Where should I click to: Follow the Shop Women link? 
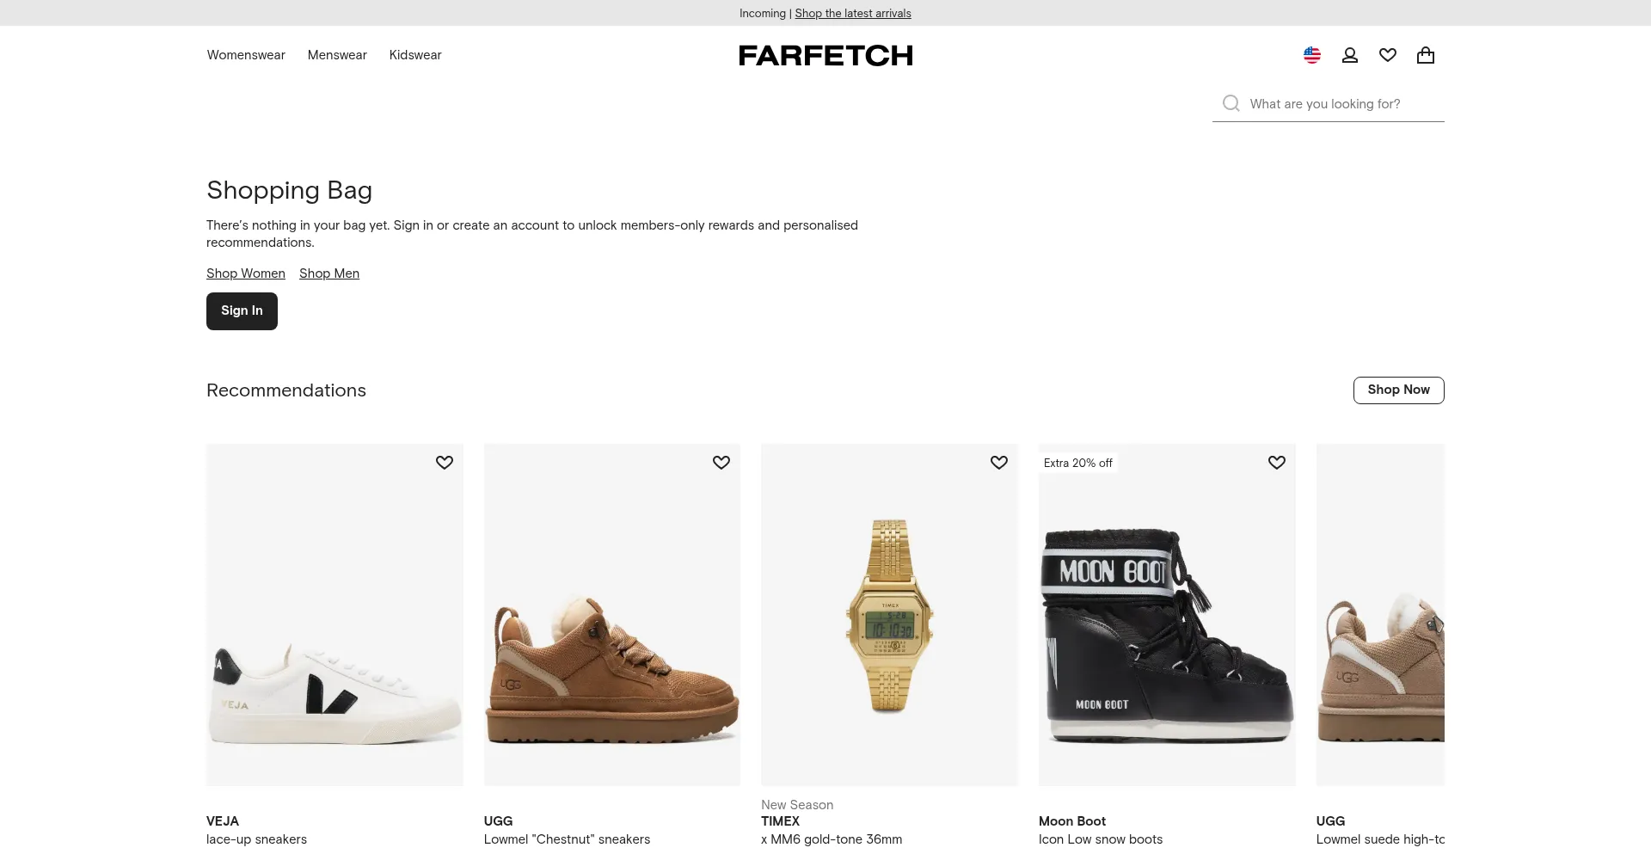tap(246, 273)
